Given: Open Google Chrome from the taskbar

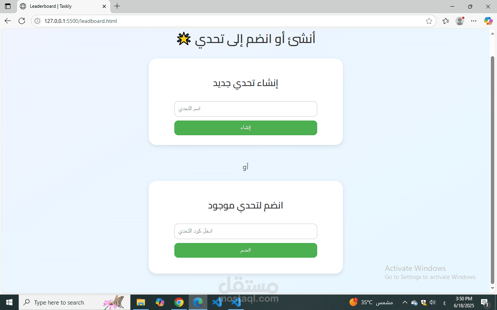Looking at the screenshot, I should point(179,302).
